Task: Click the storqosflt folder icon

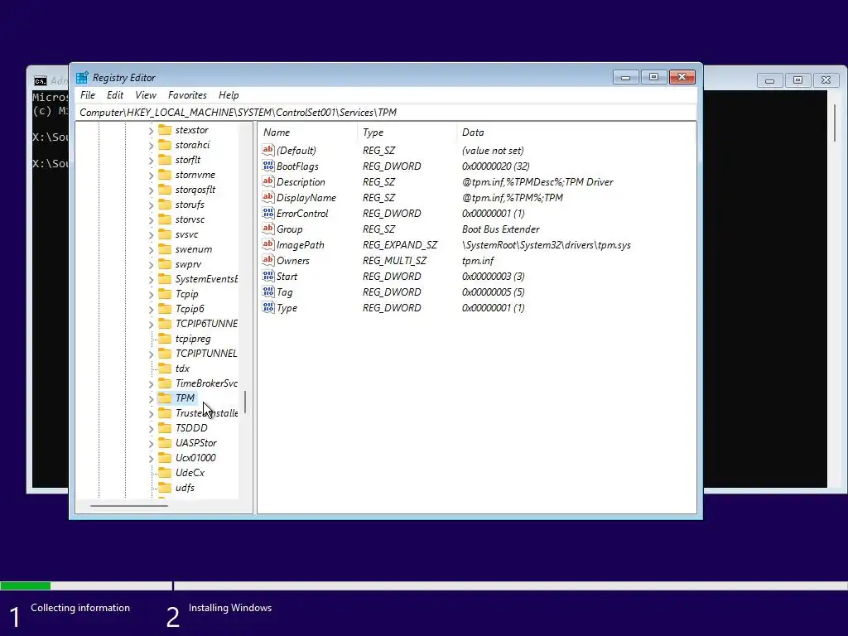Action: tap(165, 190)
